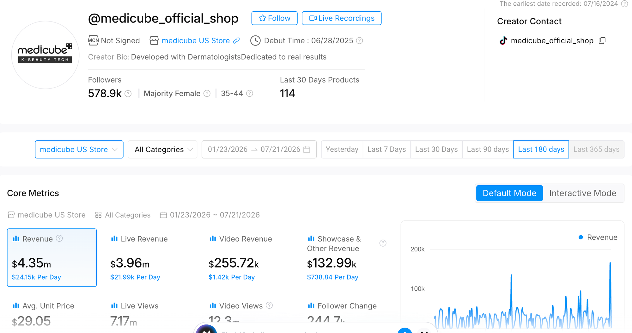Screen dimensions: 632x333
Task: Click the Core Metrics heading
Action: point(33,193)
